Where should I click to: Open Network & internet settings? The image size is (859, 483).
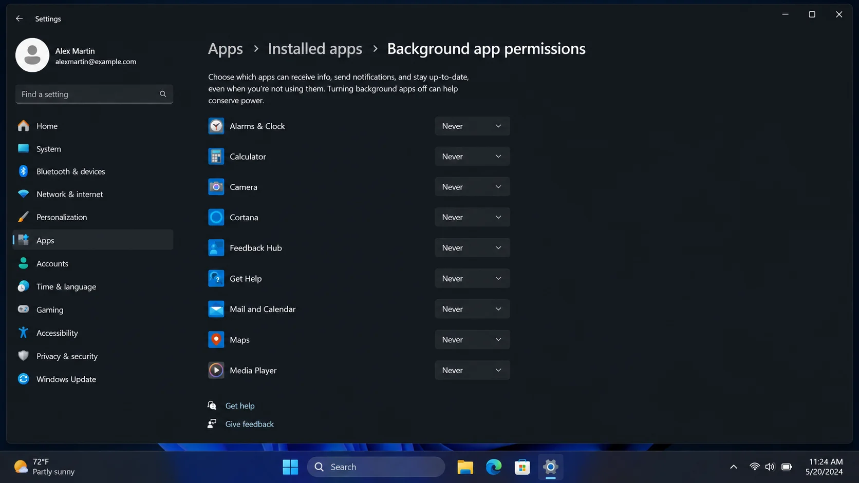(x=93, y=194)
